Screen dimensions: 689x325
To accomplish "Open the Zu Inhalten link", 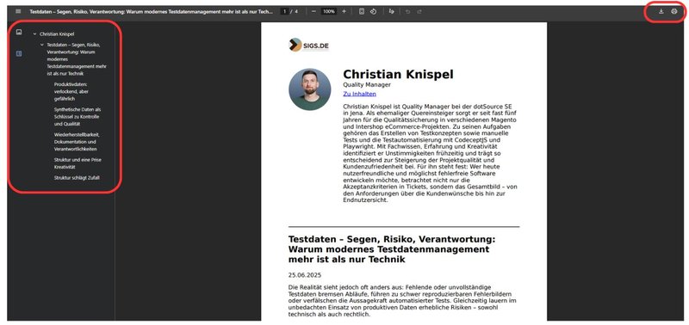I will click(x=359, y=94).
